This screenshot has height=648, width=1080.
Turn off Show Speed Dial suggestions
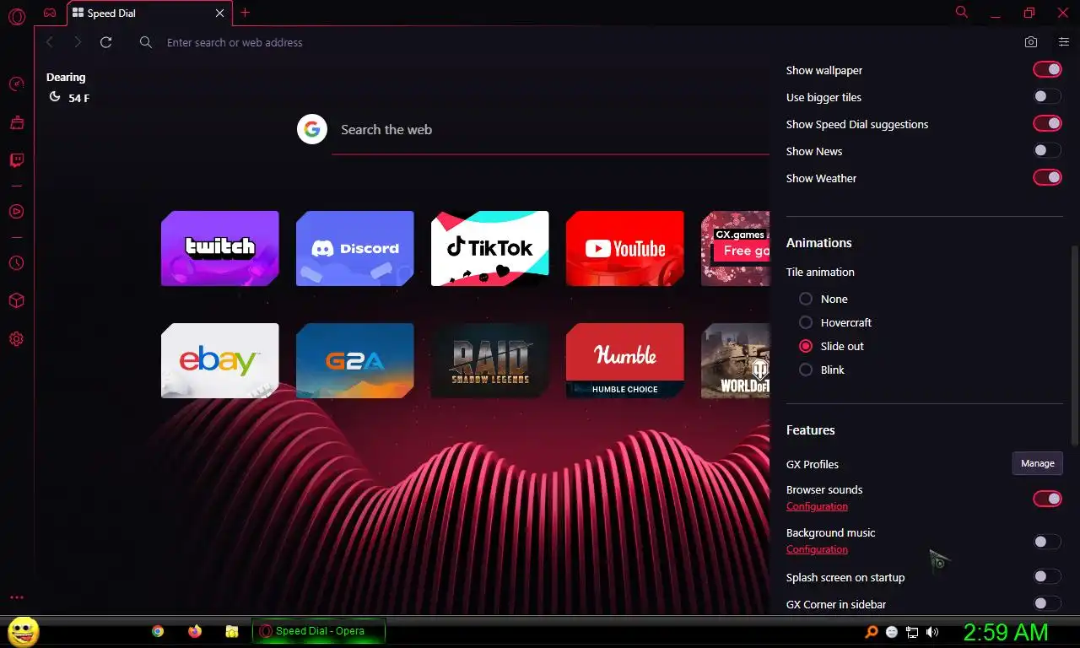pos(1047,124)
